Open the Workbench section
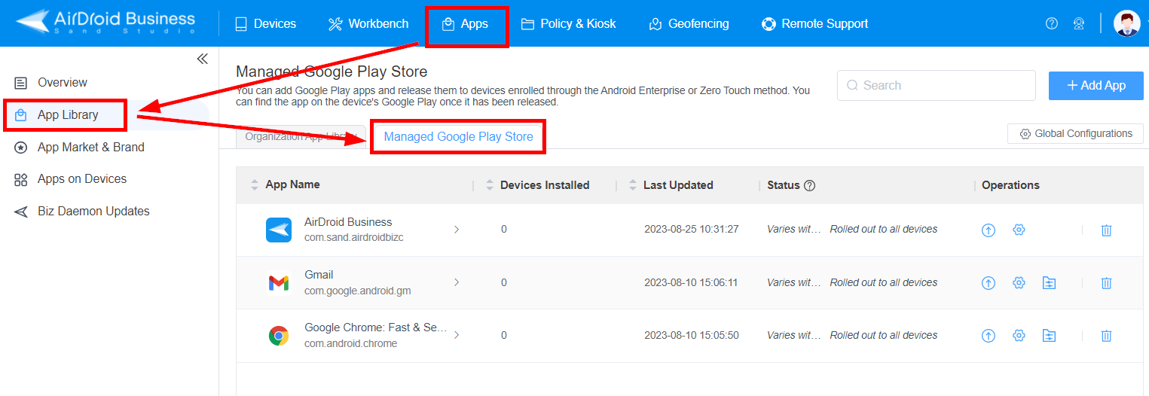The image size is (1149, 396). coord(369,23)
